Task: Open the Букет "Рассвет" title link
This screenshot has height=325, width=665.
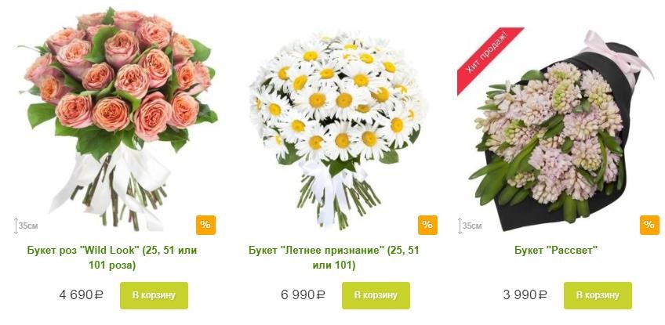Action: click(x=555, y=250)
